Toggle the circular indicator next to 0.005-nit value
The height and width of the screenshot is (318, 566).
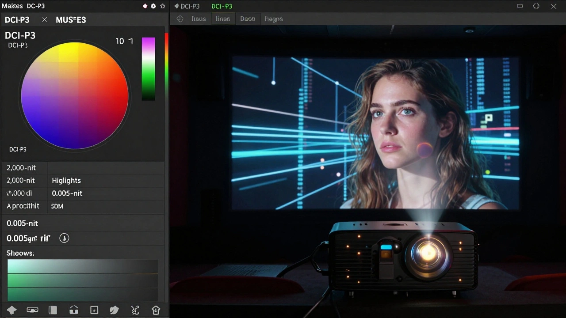click(x=64, y=238)
